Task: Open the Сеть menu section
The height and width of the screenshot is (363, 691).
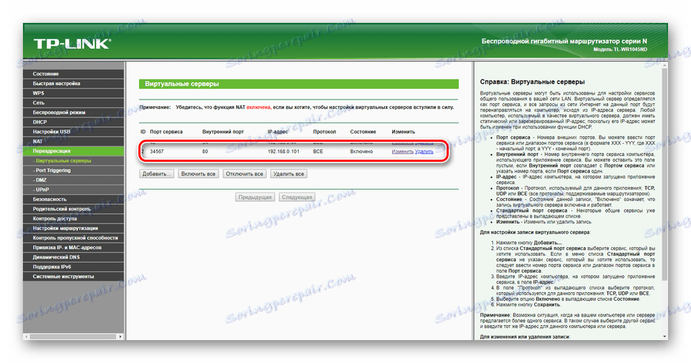Action: point(74,103)
